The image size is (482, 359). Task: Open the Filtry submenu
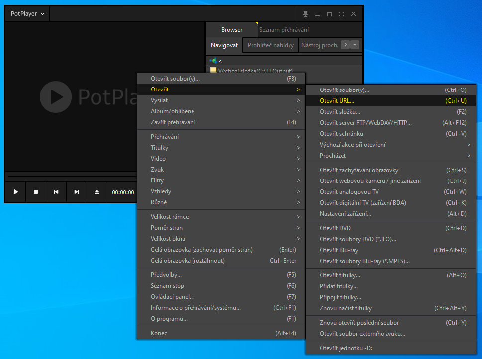pos(221,180)
